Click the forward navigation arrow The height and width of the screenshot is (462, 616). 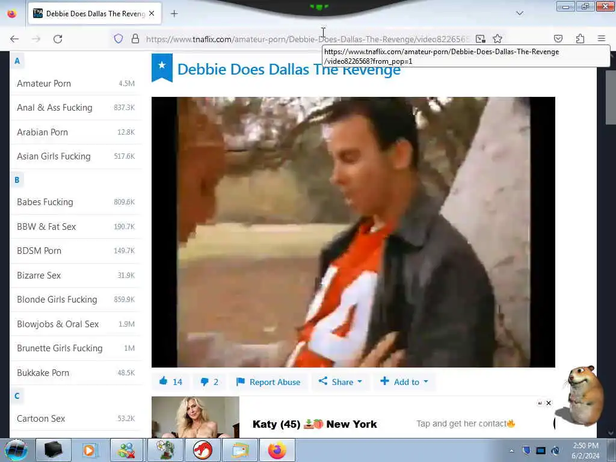(36, 39)
